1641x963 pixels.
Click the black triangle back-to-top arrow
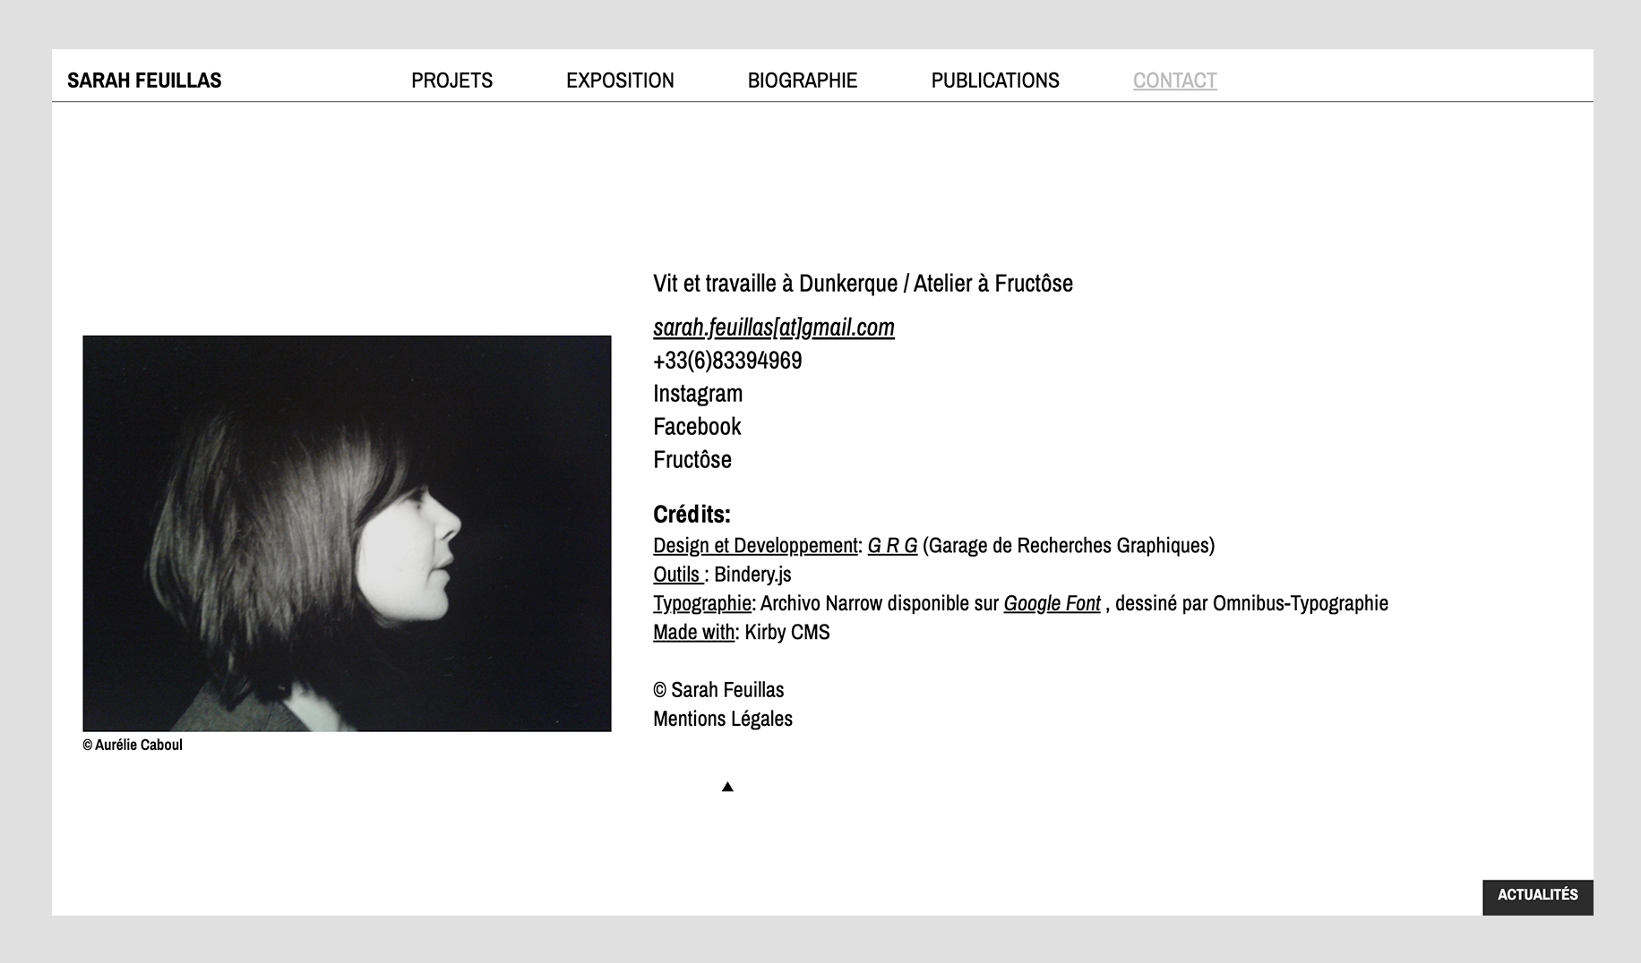(727, 787)
